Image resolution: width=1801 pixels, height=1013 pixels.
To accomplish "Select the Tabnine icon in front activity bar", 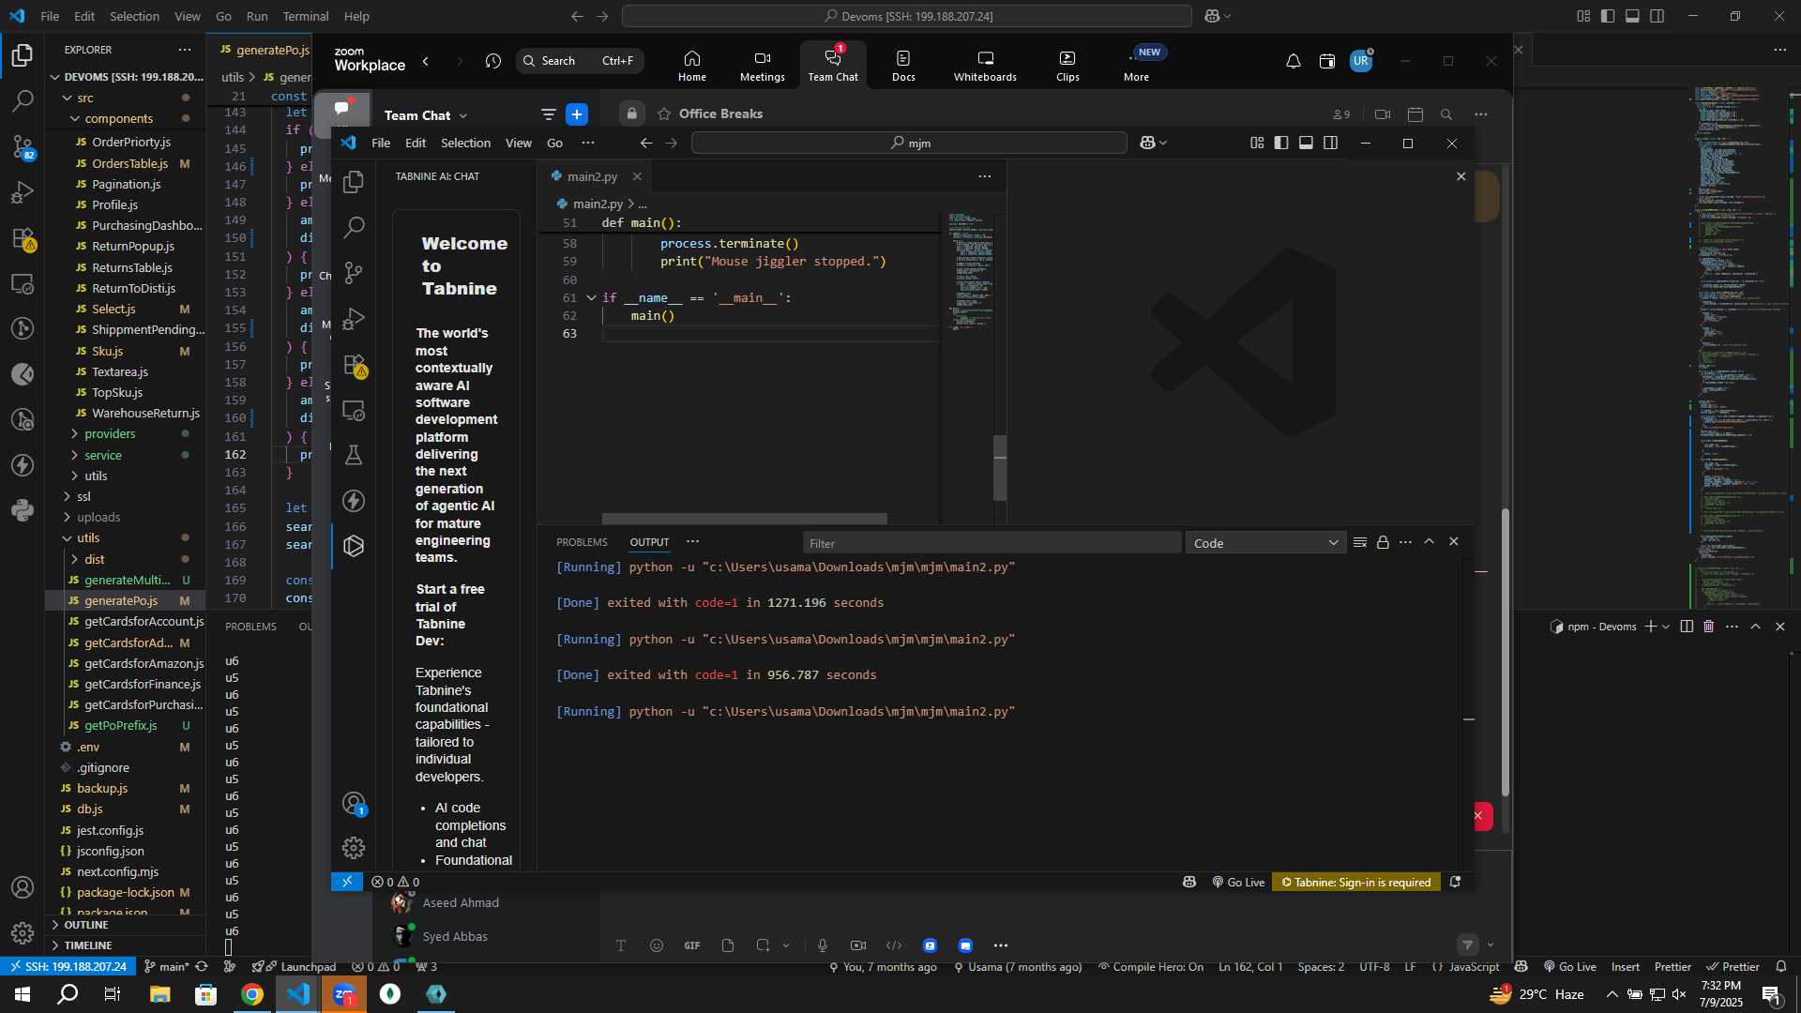I will click(x=354, y=546).
